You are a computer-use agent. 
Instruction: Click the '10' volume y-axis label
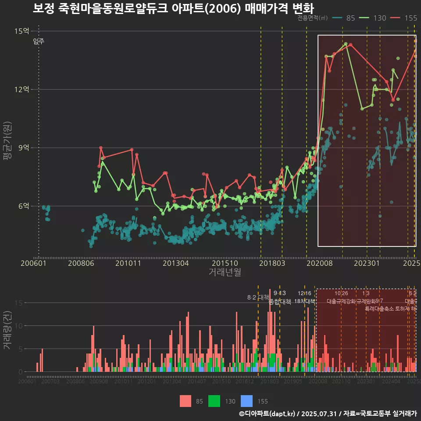click(18, 326)
